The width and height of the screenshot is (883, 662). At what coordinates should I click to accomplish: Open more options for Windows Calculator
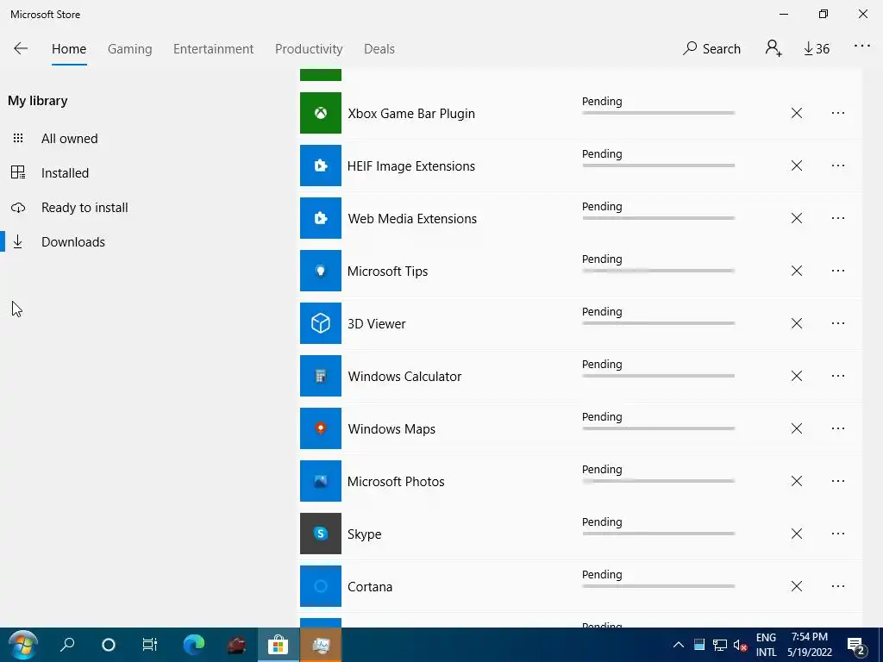838,376
